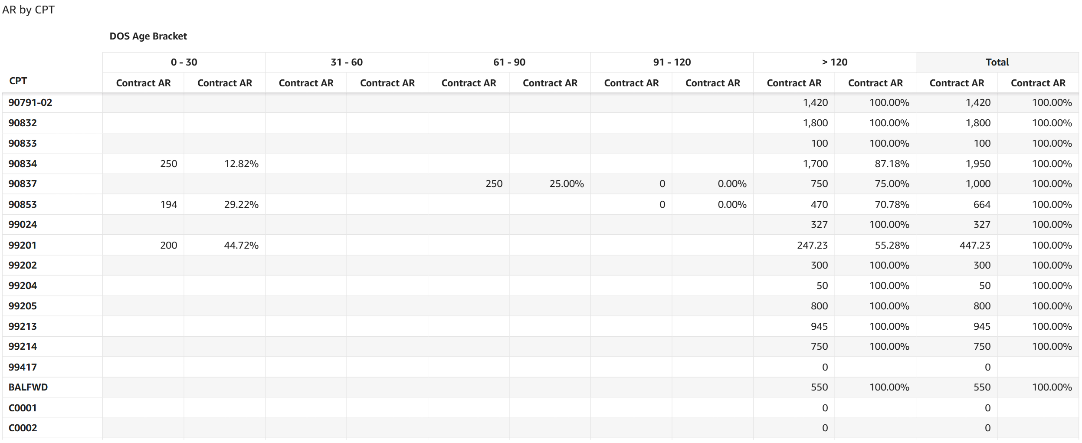The height and width of the screenshot is (443, 1082).
Task: Click the 70.78% cell for CPT 90853
Action: click(x=892, y=204)
